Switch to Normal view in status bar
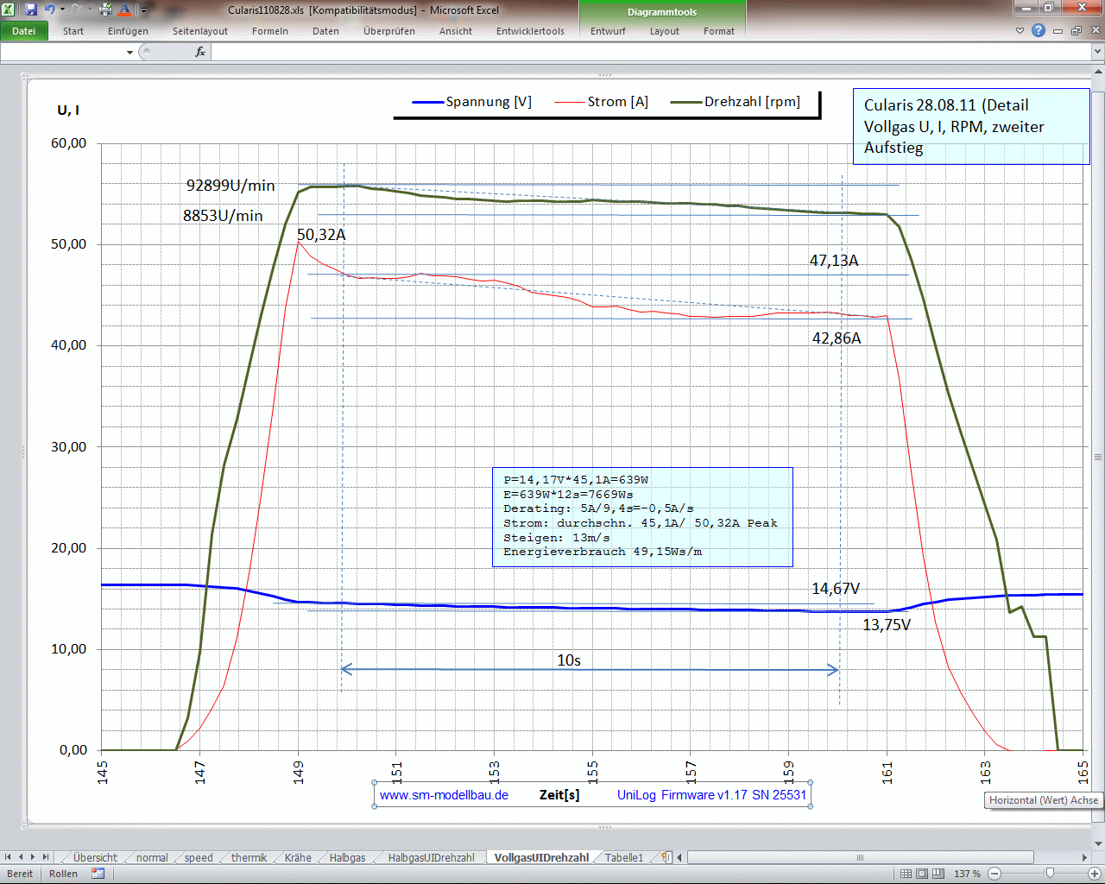The image size is (1105, 884). coord(906,874)
